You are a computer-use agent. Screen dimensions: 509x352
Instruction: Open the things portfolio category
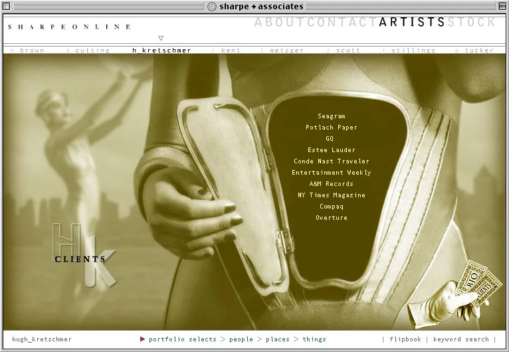tap(314, 339)
